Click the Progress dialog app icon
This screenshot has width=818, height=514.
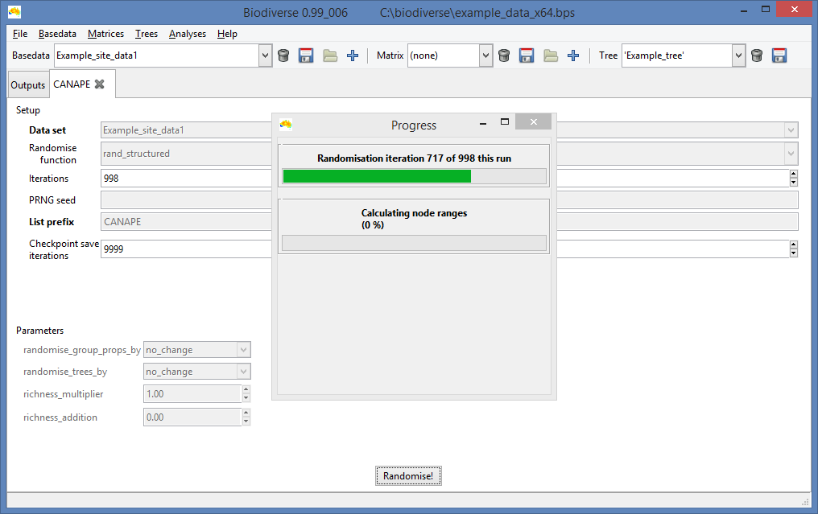(285, 124)
